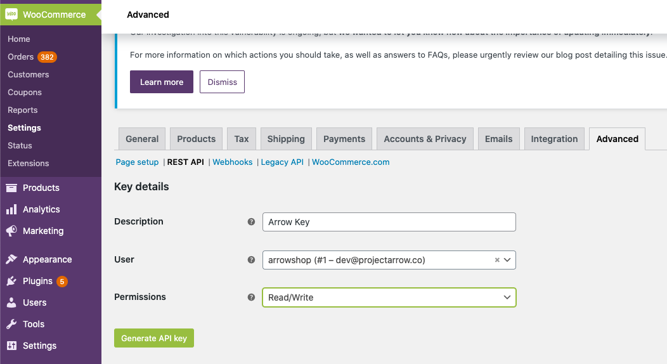Viewport: 667px width, 364px height.
Task: Open the Plugins sidebar menu label
Action: (x=37, y=281)
